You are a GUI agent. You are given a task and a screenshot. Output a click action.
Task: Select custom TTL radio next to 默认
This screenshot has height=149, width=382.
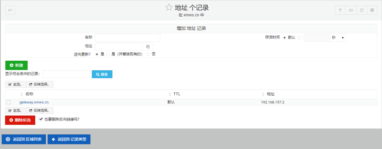[299, 38]
